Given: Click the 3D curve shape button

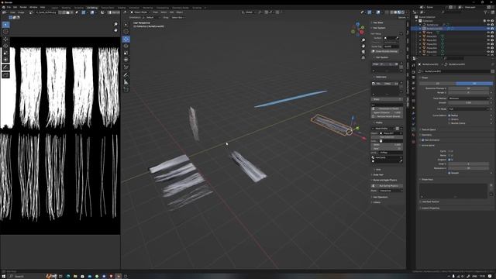Looking at the screenshot, I should pos(474,84).
